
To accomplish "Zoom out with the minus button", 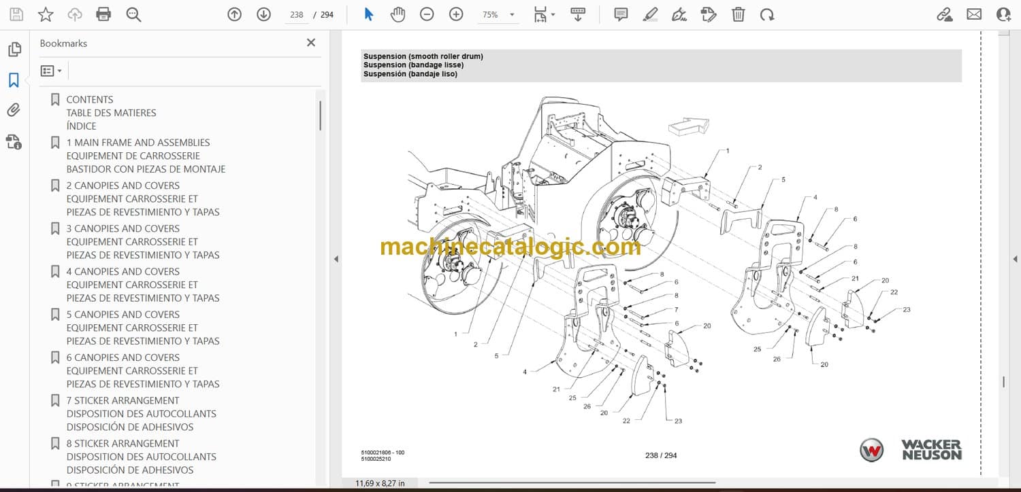I will [427, 14].
